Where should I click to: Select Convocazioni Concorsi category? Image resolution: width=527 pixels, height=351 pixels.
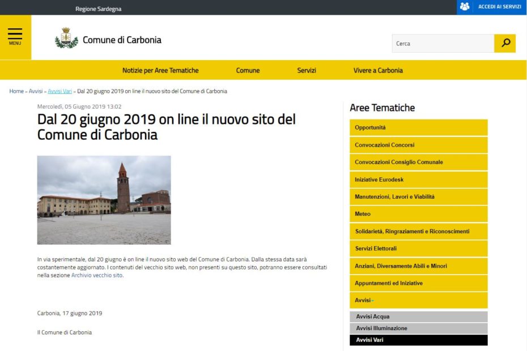click(418, 145)
